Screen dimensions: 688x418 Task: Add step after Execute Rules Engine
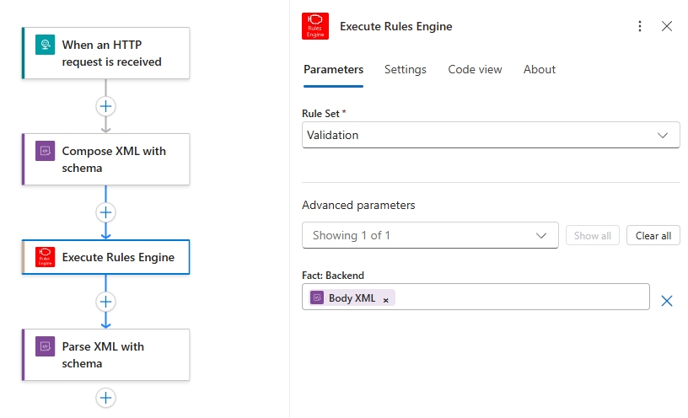(105, 302)
